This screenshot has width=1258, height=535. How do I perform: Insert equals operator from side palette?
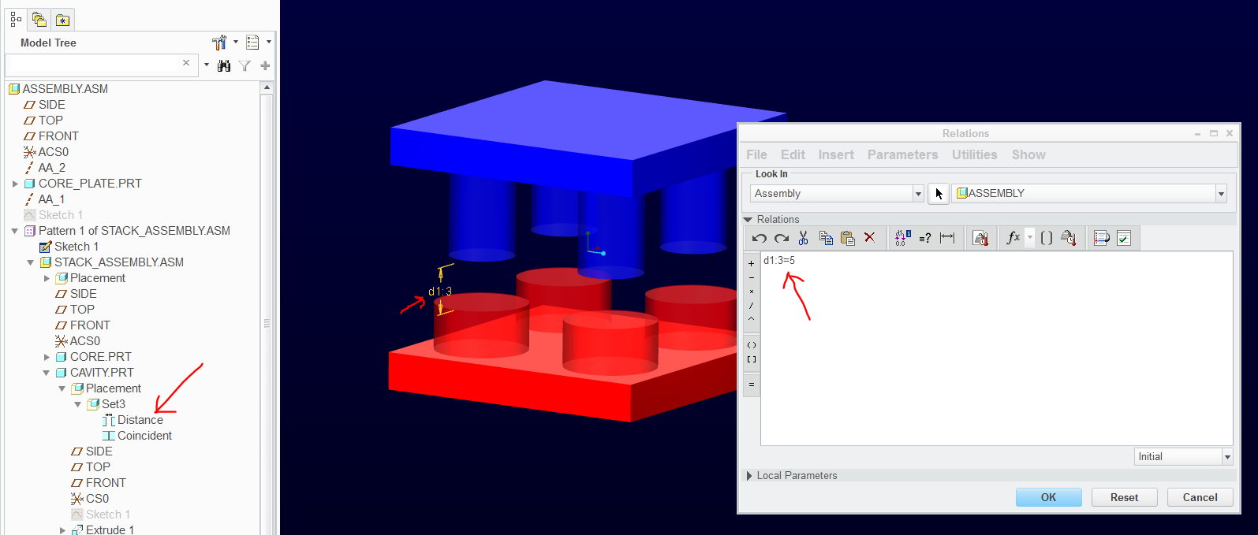pyautogui.click(x=751, y=385)
